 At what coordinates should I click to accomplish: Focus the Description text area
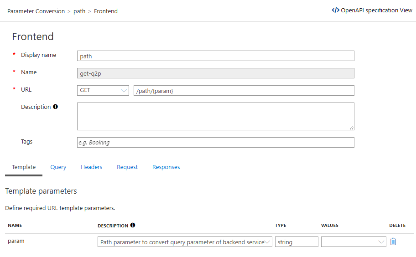215,116
